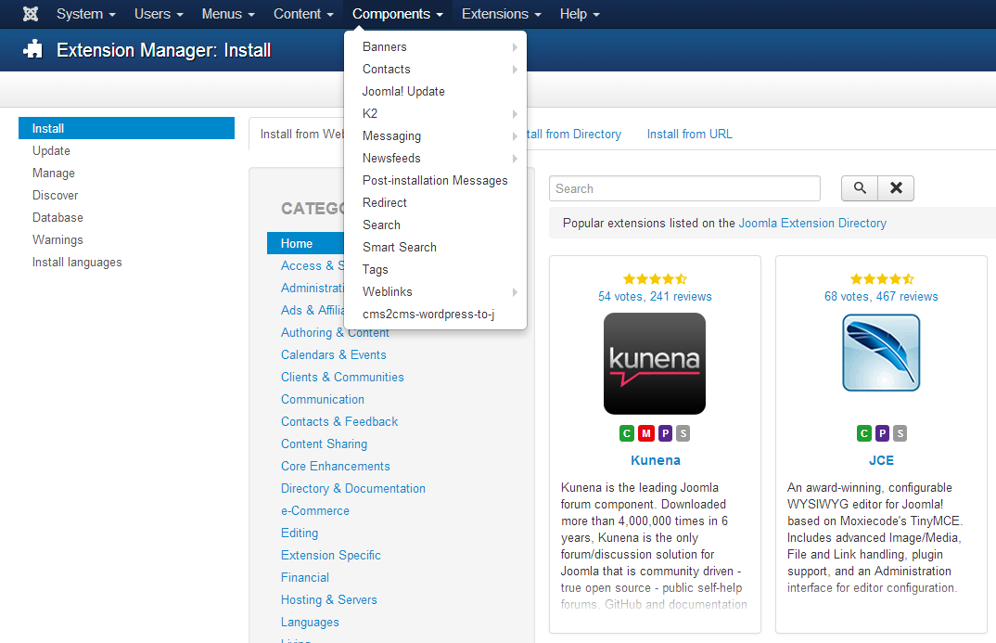Switch to Install from URL tab
The image size is (996, 643).
coord(689,134)
